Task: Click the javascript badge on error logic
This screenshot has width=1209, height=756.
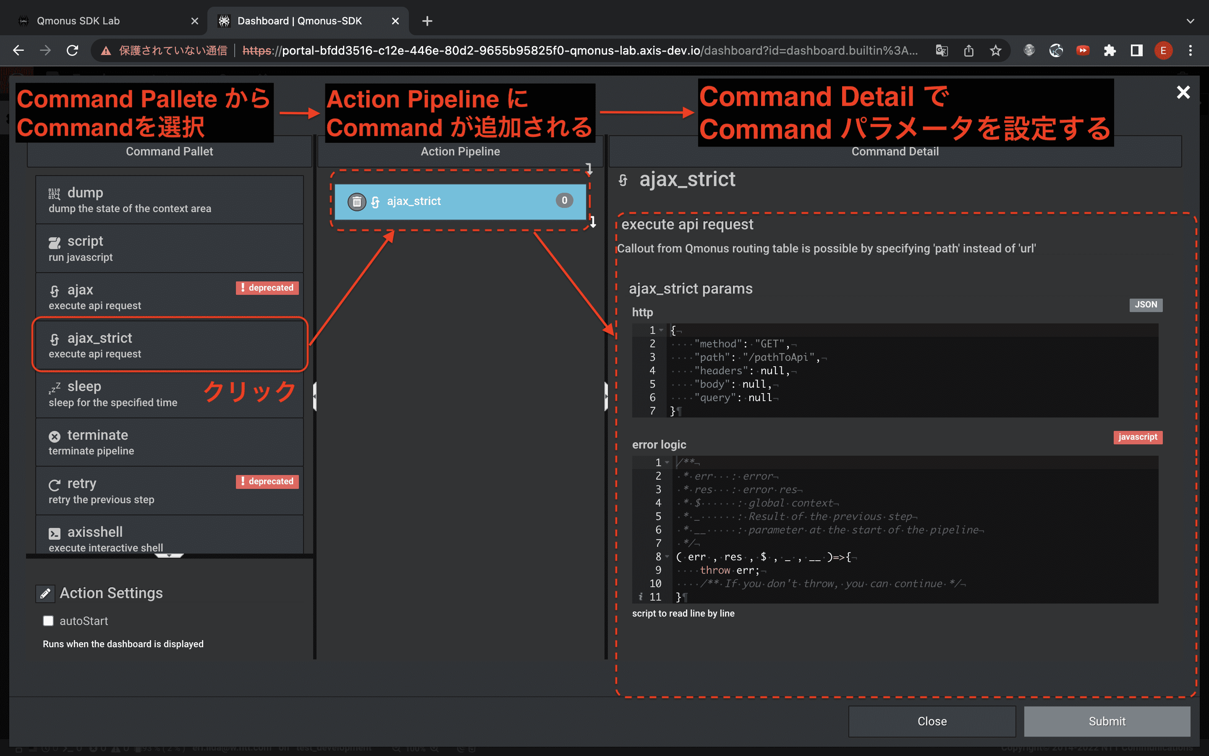Action: [x=1138, y=437]
